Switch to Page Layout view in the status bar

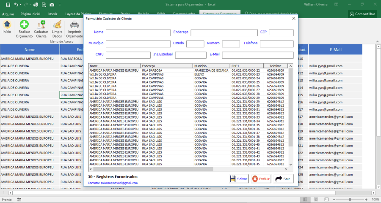tap(316, 200)
